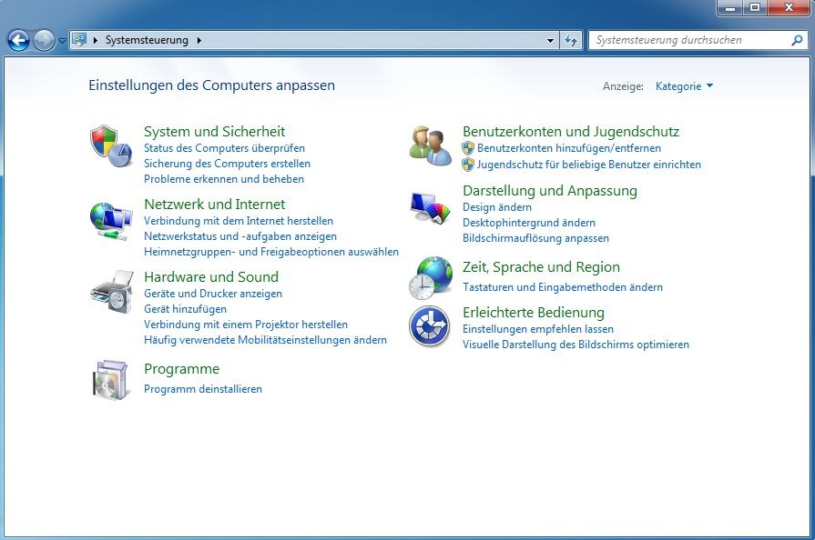Click Jugendschutz für beliebige Benutzer einrichten
This screenshot has height=540, width=815.
click(589, 165)
